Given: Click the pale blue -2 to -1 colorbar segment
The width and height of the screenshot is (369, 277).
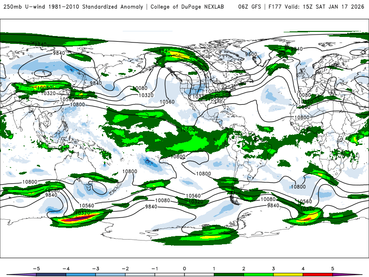Looking at the screenshot, I should [x=140, y=275].
